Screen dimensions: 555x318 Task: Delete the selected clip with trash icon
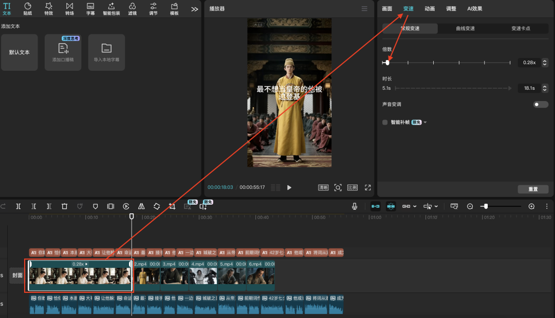tap(64, 206)
